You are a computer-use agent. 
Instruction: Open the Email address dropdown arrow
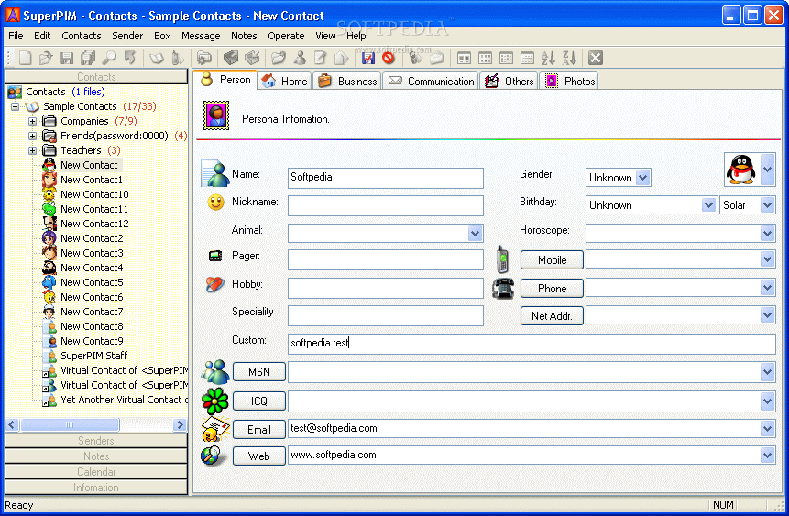click(x=767, y=429)
